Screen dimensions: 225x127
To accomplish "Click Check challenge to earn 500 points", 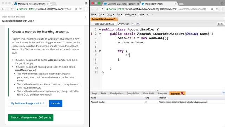I will click(31, 117).
